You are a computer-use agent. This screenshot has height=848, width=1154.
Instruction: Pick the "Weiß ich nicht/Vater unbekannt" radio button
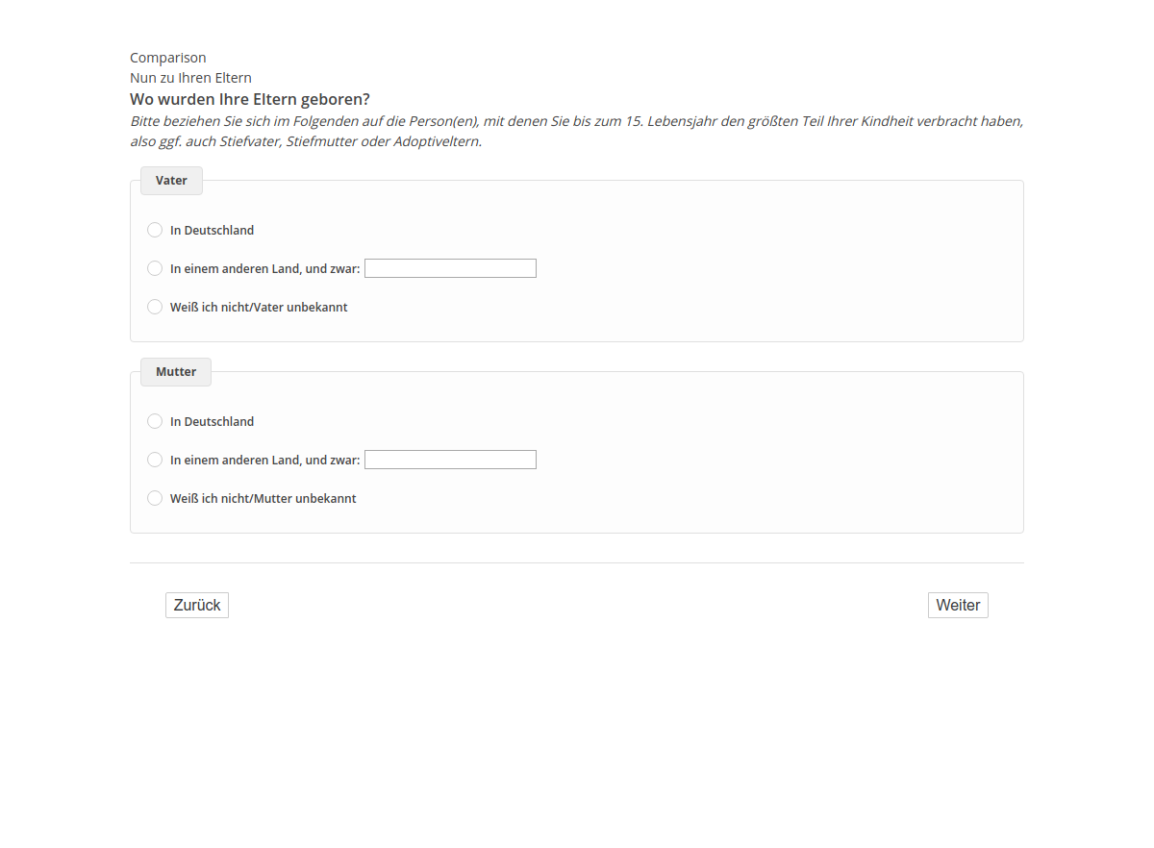point(155,307)
